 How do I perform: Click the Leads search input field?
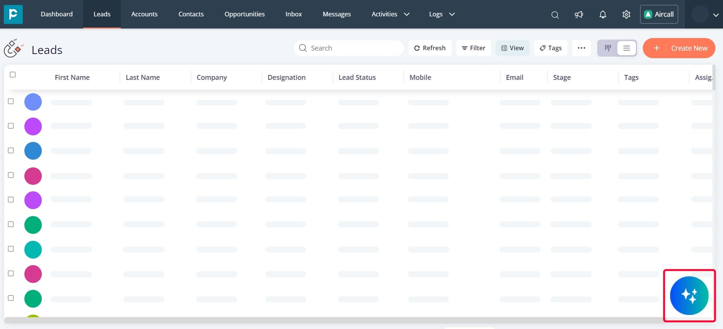pyautogui.click(x=349, y=48)
